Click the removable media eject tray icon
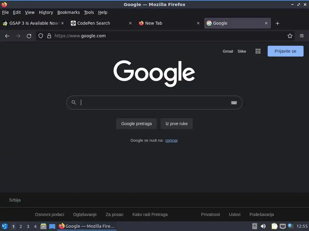This screenshot has height=231, width=309. [x=255, y=226]
